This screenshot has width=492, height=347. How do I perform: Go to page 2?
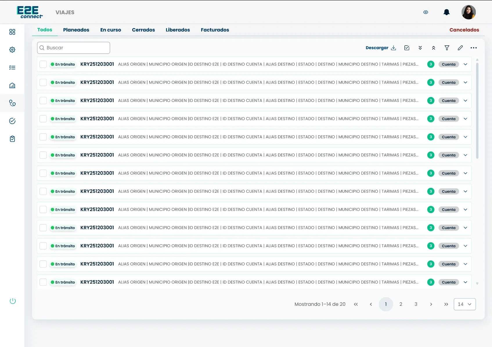point(401,304)
